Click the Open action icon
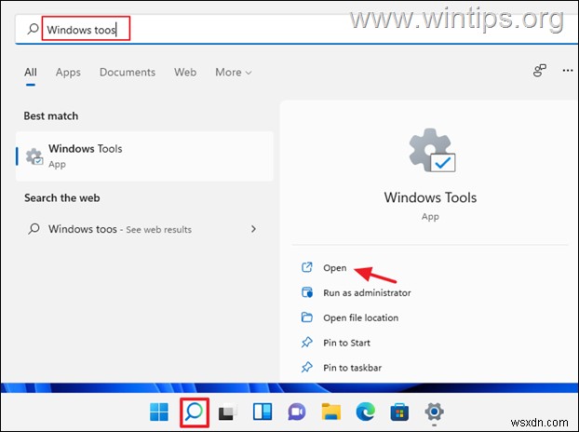 [307, 267]
